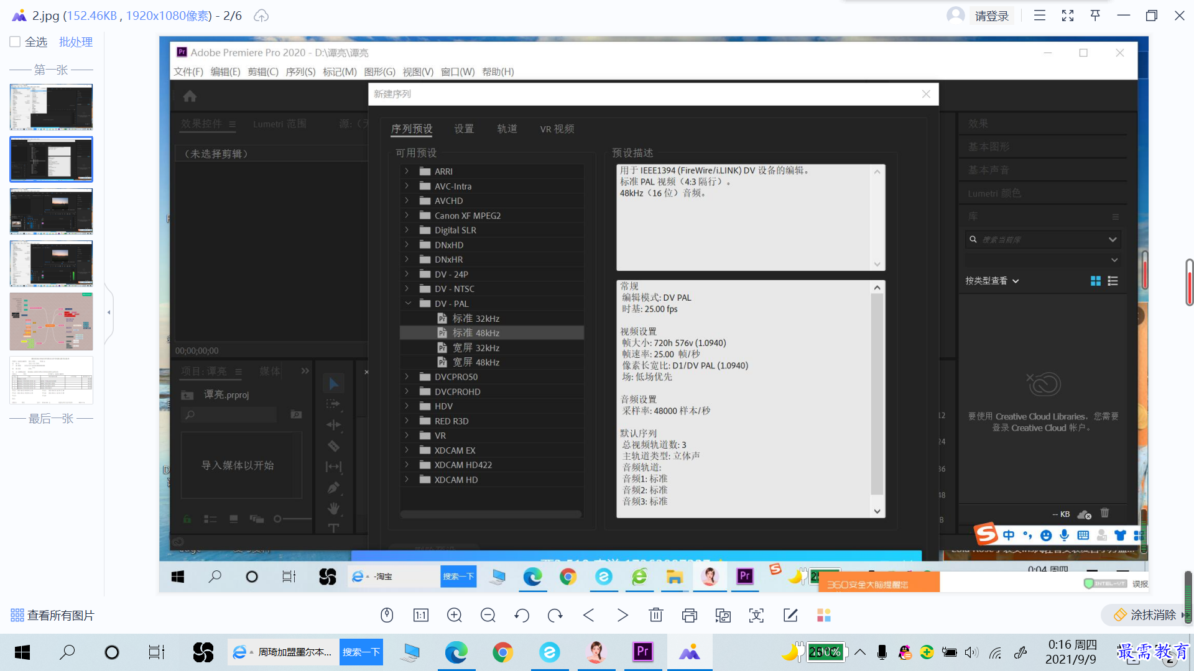Viewport: 1194px width, 671px height.
Task: Zoom out with the magnifier minus icon
Action: 488,615
